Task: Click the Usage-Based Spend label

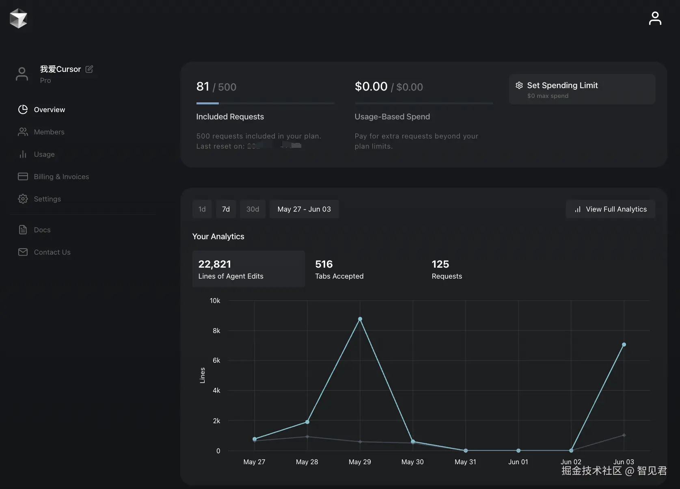Action: pos(392,117)
